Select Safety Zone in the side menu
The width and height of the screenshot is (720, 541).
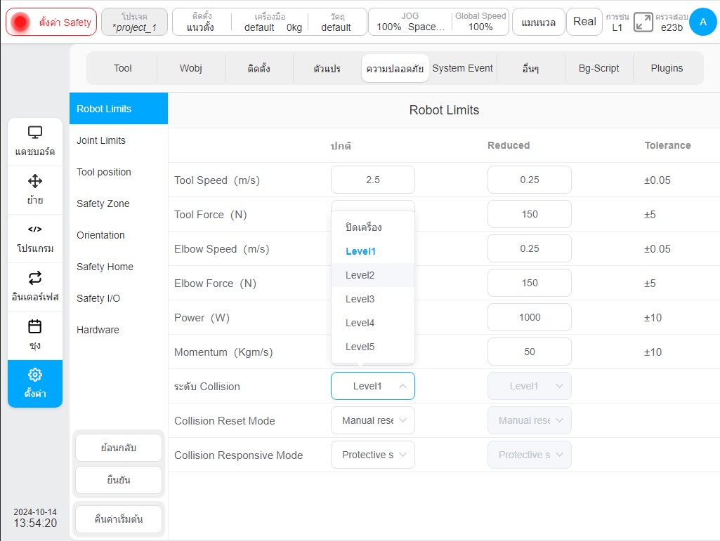tap(119, 203)
